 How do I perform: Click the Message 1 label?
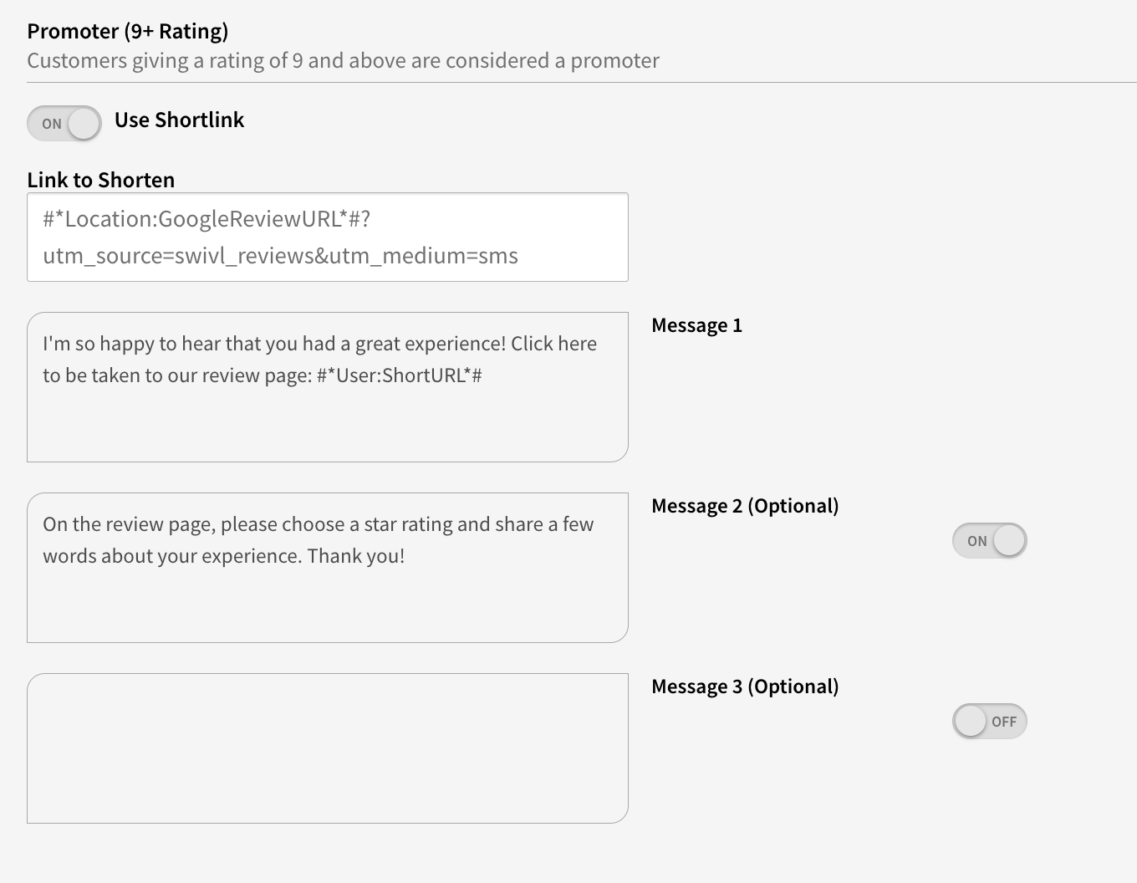(x=696, y=325)
